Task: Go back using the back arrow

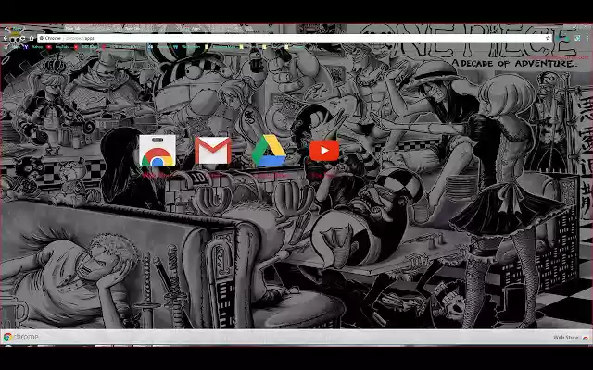Action: (x=6, y=38)
